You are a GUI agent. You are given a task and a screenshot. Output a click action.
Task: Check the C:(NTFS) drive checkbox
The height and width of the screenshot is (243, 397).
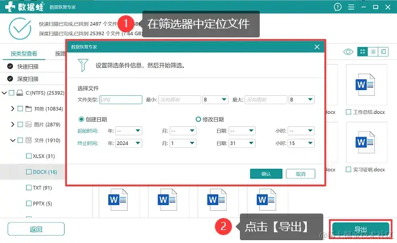pyautogui.click(x=11, y=93)
